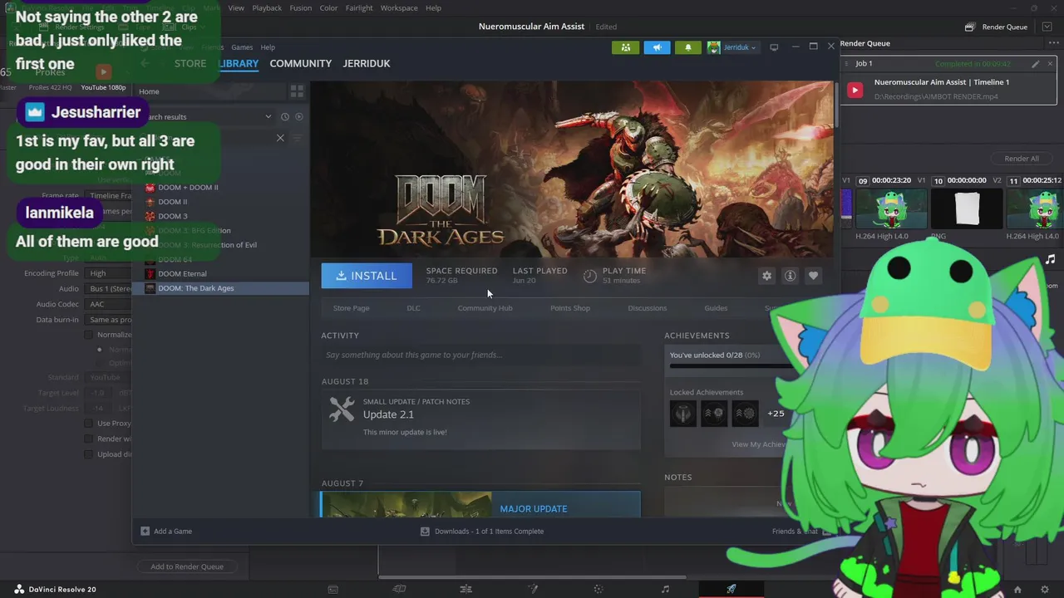The image size is (1064, 598).
Task: Select DOOM: The Dark Ages library entry
Action: point(221,288)
